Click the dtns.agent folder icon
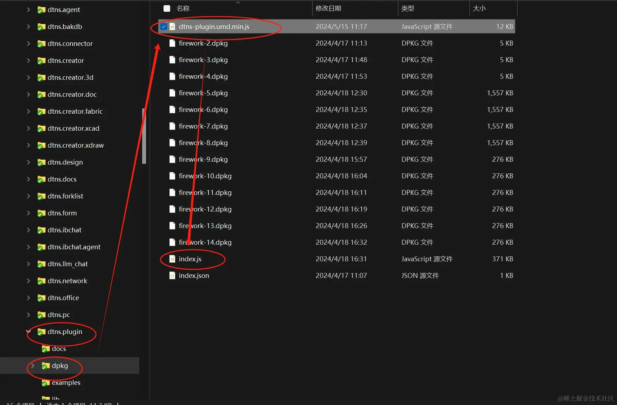617x405 pixels. (41, 10)
